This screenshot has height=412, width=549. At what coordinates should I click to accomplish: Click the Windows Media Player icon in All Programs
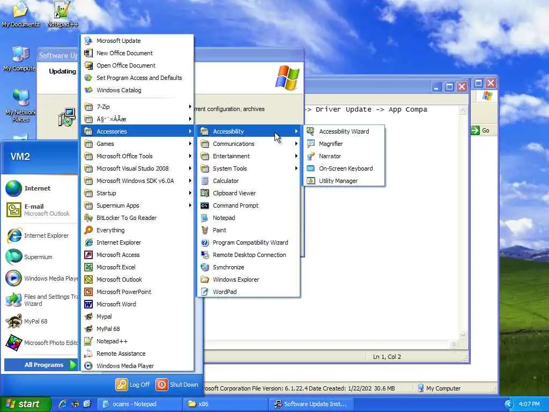88,366
